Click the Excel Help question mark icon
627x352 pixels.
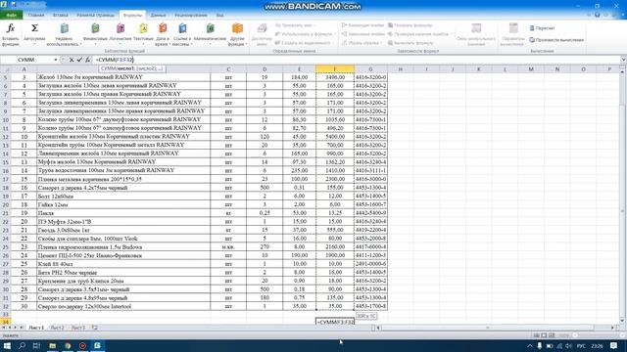coord(597,15)
